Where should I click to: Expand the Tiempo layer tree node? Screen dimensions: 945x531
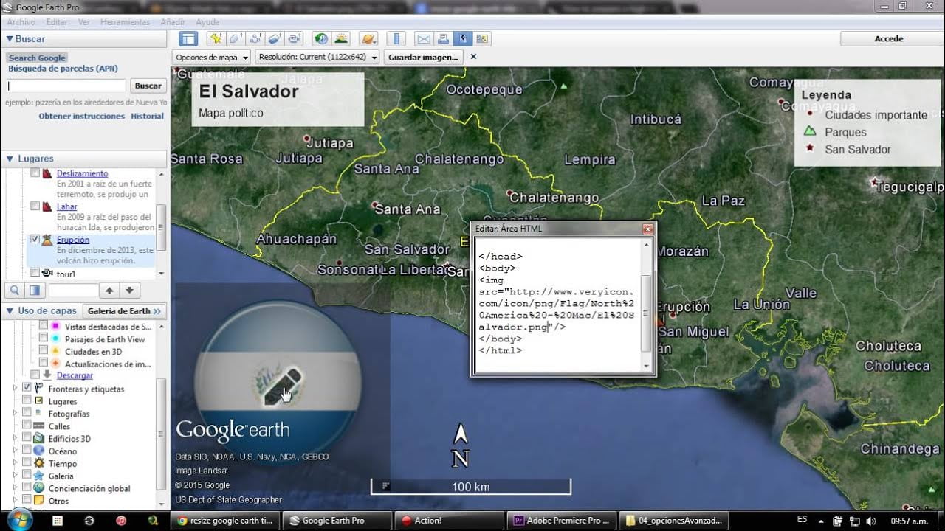(x=16, y=463)
